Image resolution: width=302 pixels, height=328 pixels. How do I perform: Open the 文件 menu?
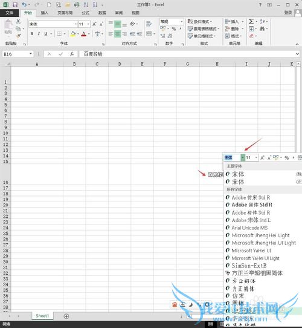click(x=10, y=13)
